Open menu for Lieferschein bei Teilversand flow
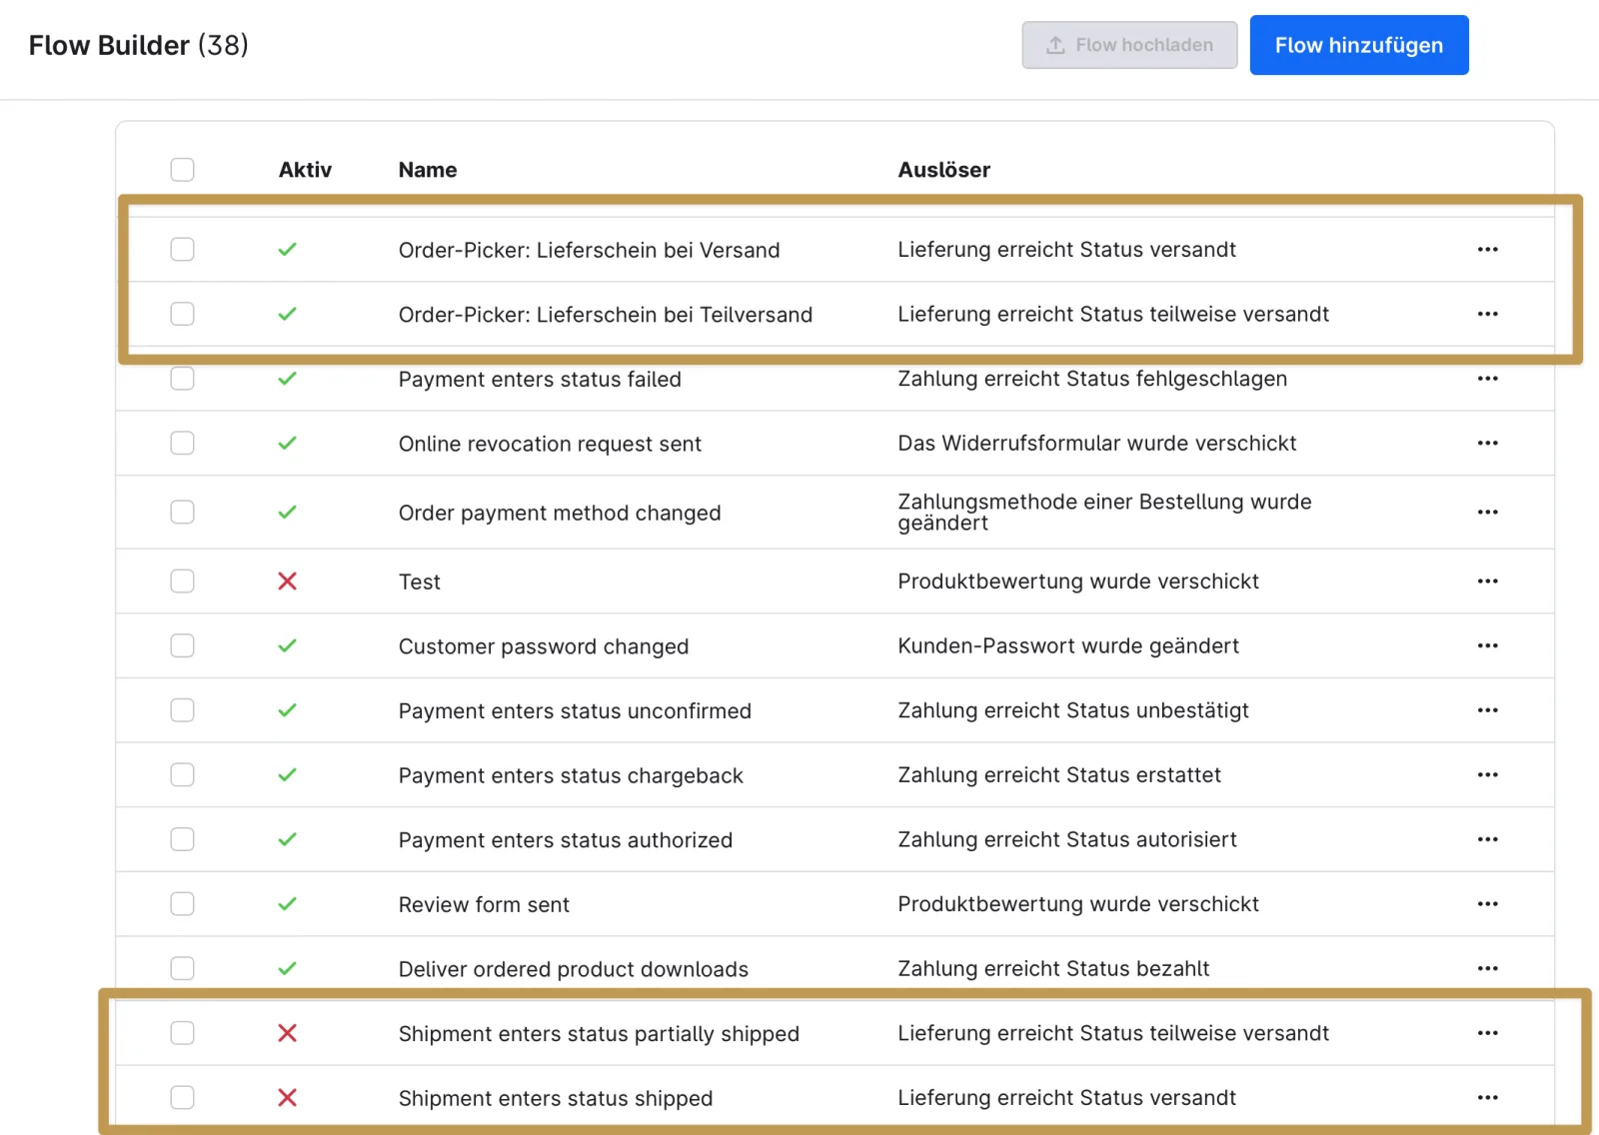The image size is (1599, 1135). coord(1487,314)
